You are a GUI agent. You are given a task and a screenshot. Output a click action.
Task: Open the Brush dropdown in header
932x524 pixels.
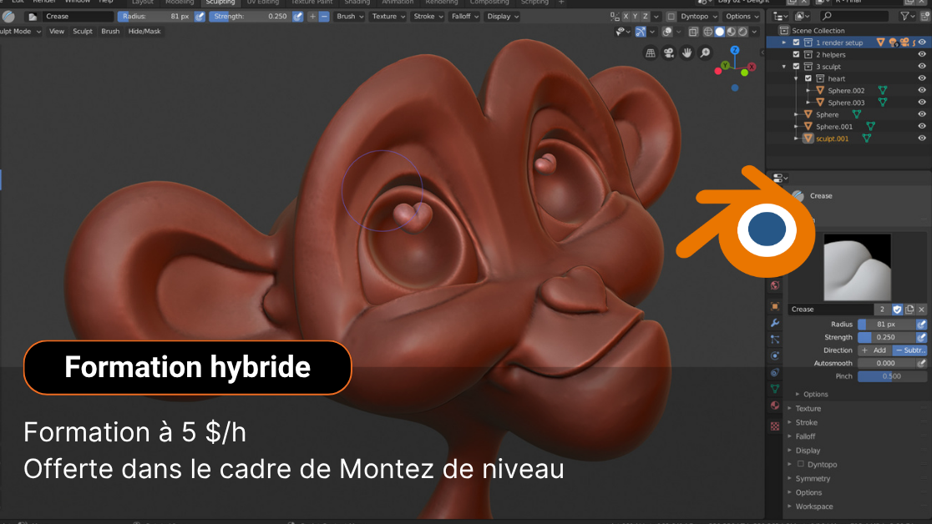(349, 17)
